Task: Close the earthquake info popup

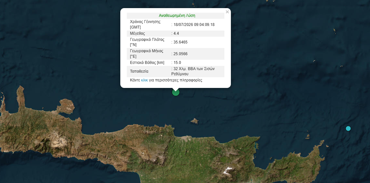Action: (227, 12)
